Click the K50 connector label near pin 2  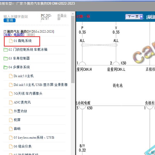(x=123, y=63)
